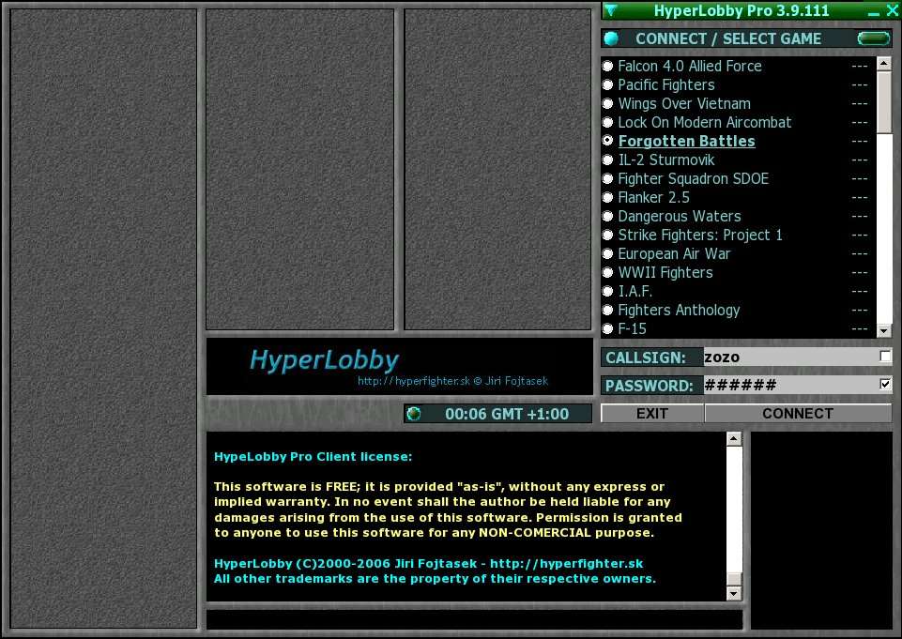The height and width of the screenshot is (639, 902).
Task: Minimize the HyperLobby Pro window
Action: tap(874, 11)
